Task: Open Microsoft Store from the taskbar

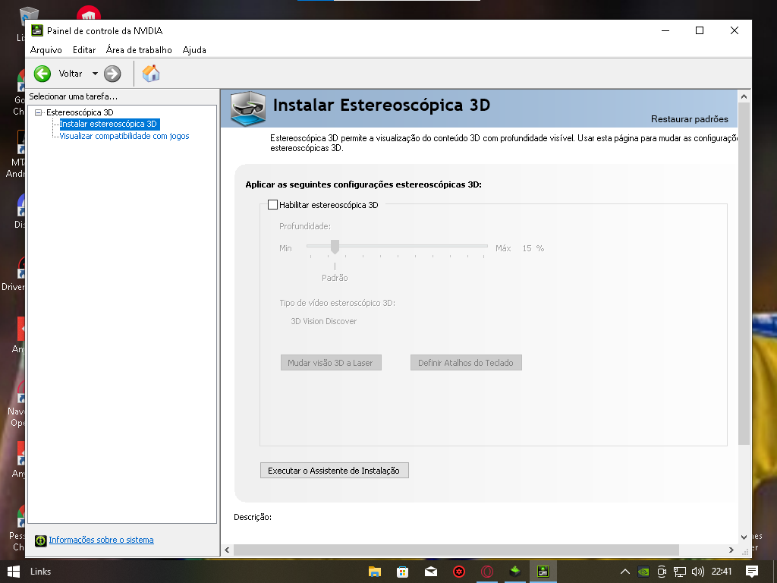Action: [x=402, y=572]
